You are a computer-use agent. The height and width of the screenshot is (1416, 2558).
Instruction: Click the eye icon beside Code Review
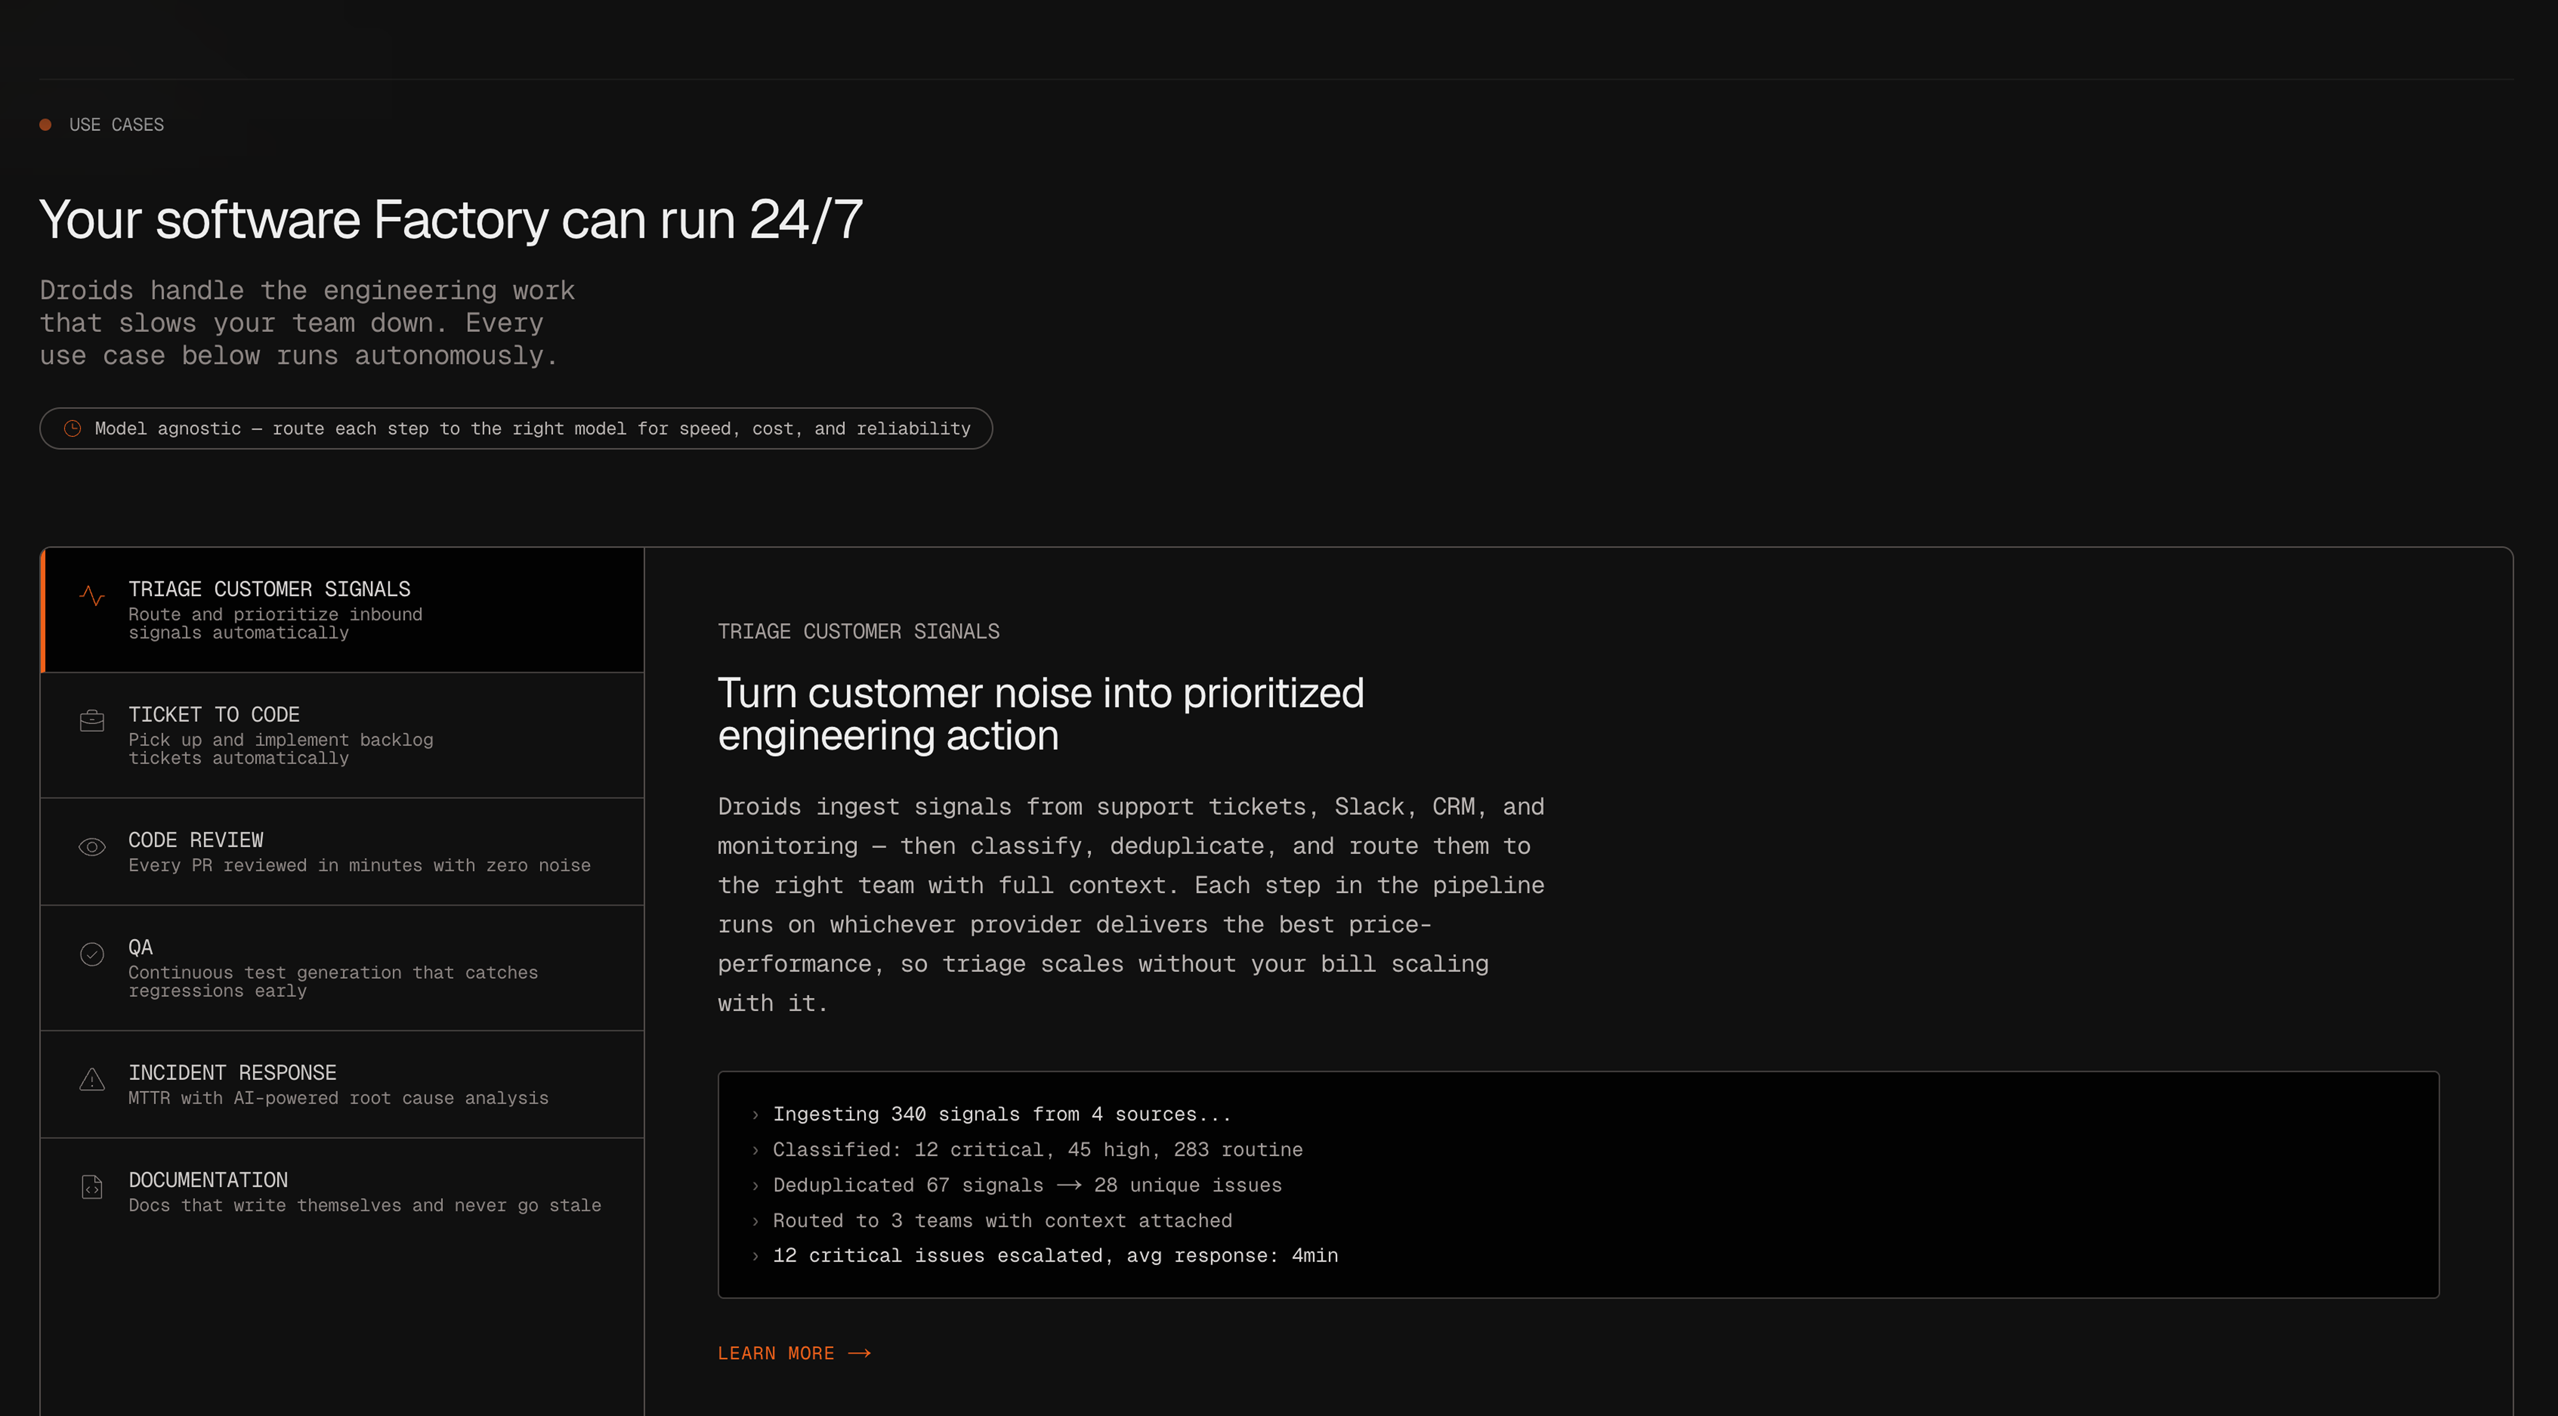(x=91, y=847)
